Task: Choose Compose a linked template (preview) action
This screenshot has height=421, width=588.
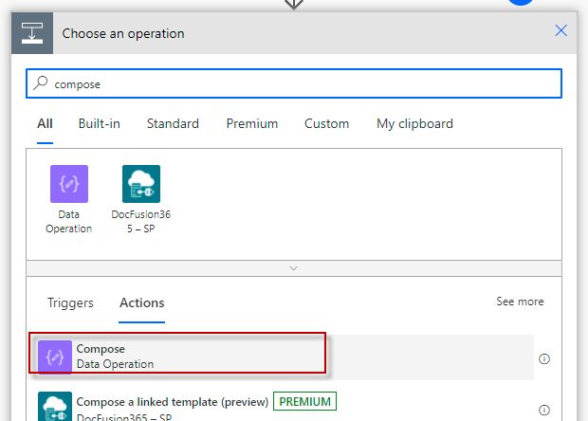Action: tap(282, 406)
